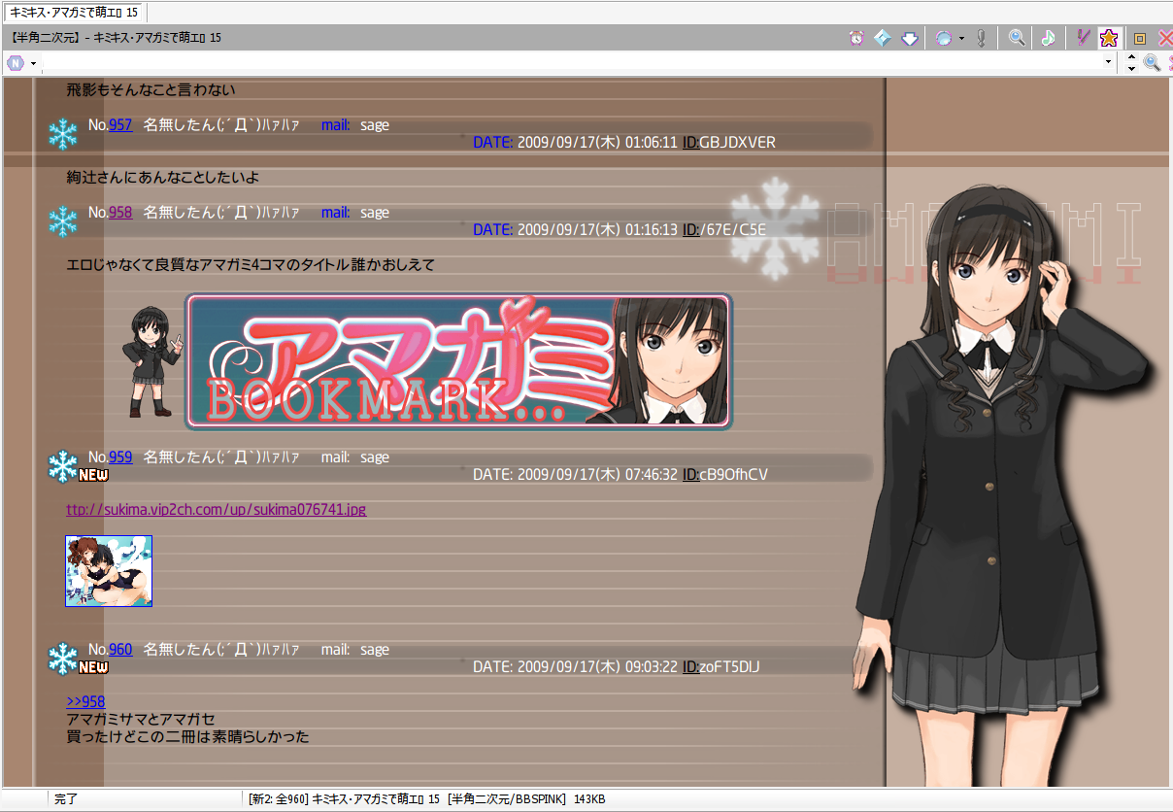Image resolution: width=1173 pixels, height=812 pixels.
Task: Click post number link 960
Action: tap(120, 650)
